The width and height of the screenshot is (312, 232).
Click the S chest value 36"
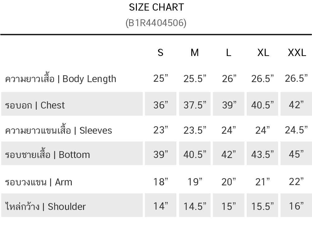161,105
